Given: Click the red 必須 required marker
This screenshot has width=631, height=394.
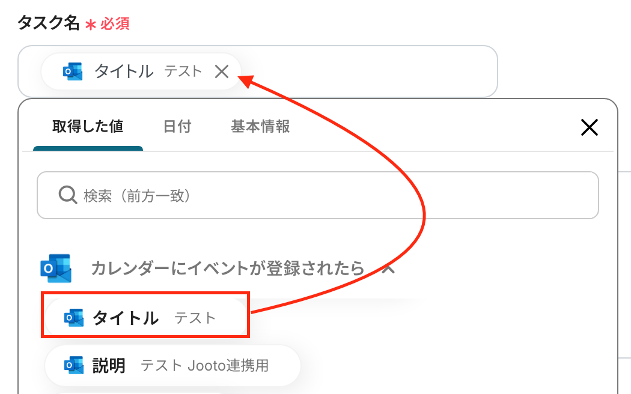Looking at the screenshot, I should (x=114, y=24).
